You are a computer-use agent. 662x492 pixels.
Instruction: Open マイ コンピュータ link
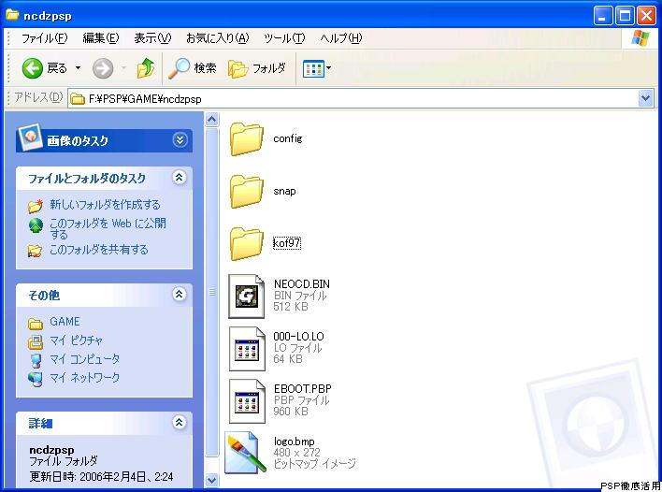click(x=85, y=359)
